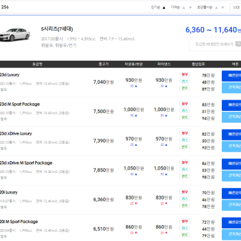This screenshot has width=241, height=241.
Task: Select the 20i Luxury trim name
Action: [9, 192]
